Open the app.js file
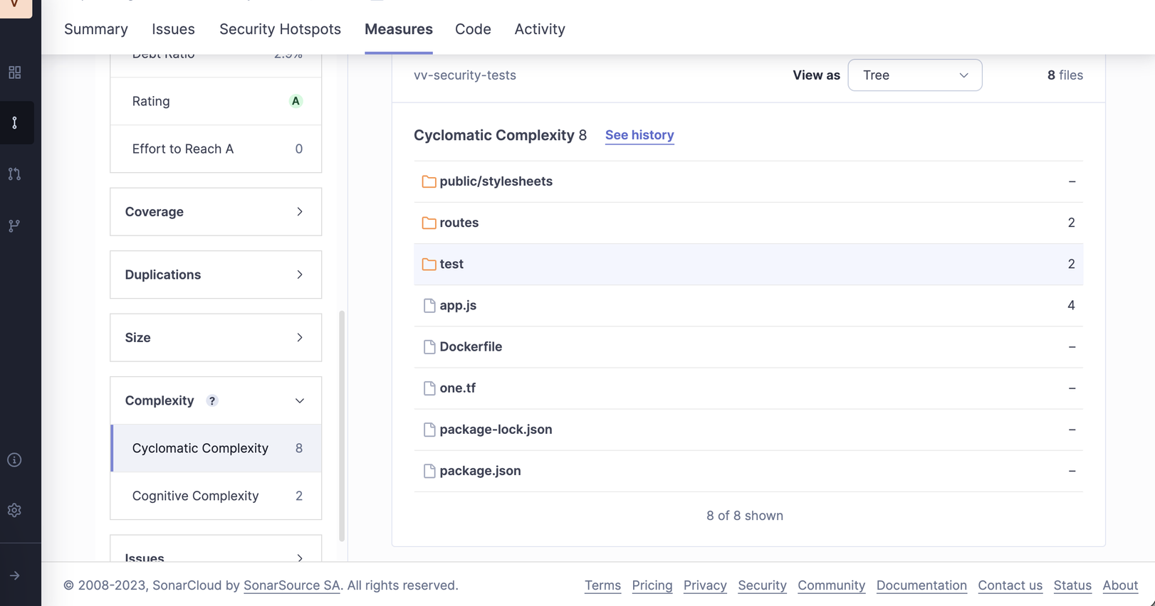The height and width of the screenshot is (606, 1155). click(x=458, y=305)
